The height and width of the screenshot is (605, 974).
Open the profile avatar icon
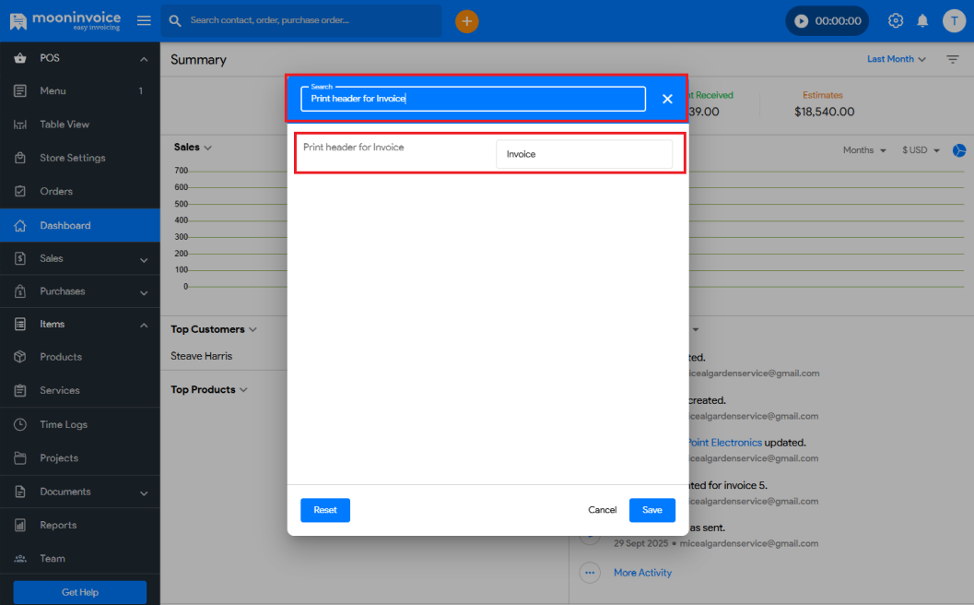954,20
